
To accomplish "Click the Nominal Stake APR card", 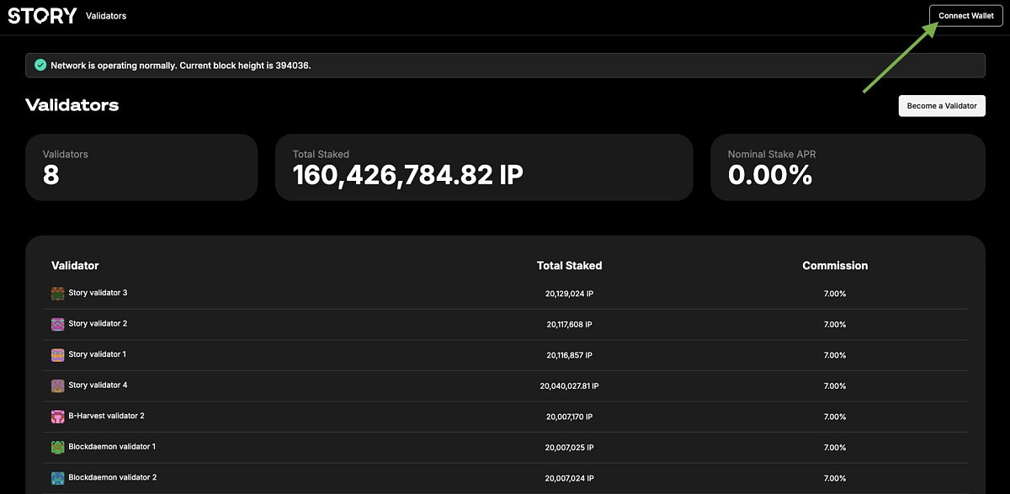I will click(x=848, y=167).
